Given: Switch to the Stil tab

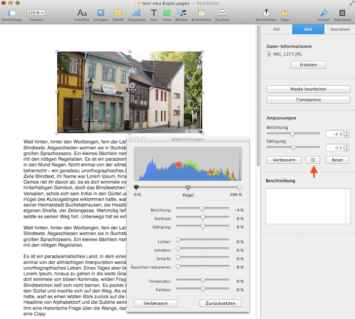Looking at the screenshot, I should pyautogui.click(x=276, y=29).
